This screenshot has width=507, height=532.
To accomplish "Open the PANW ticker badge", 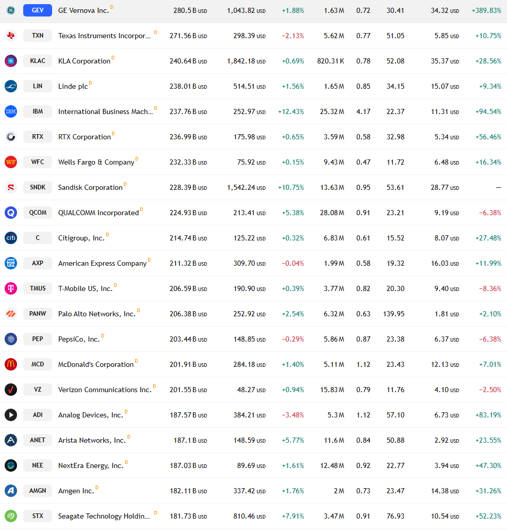I will point(38,314).
